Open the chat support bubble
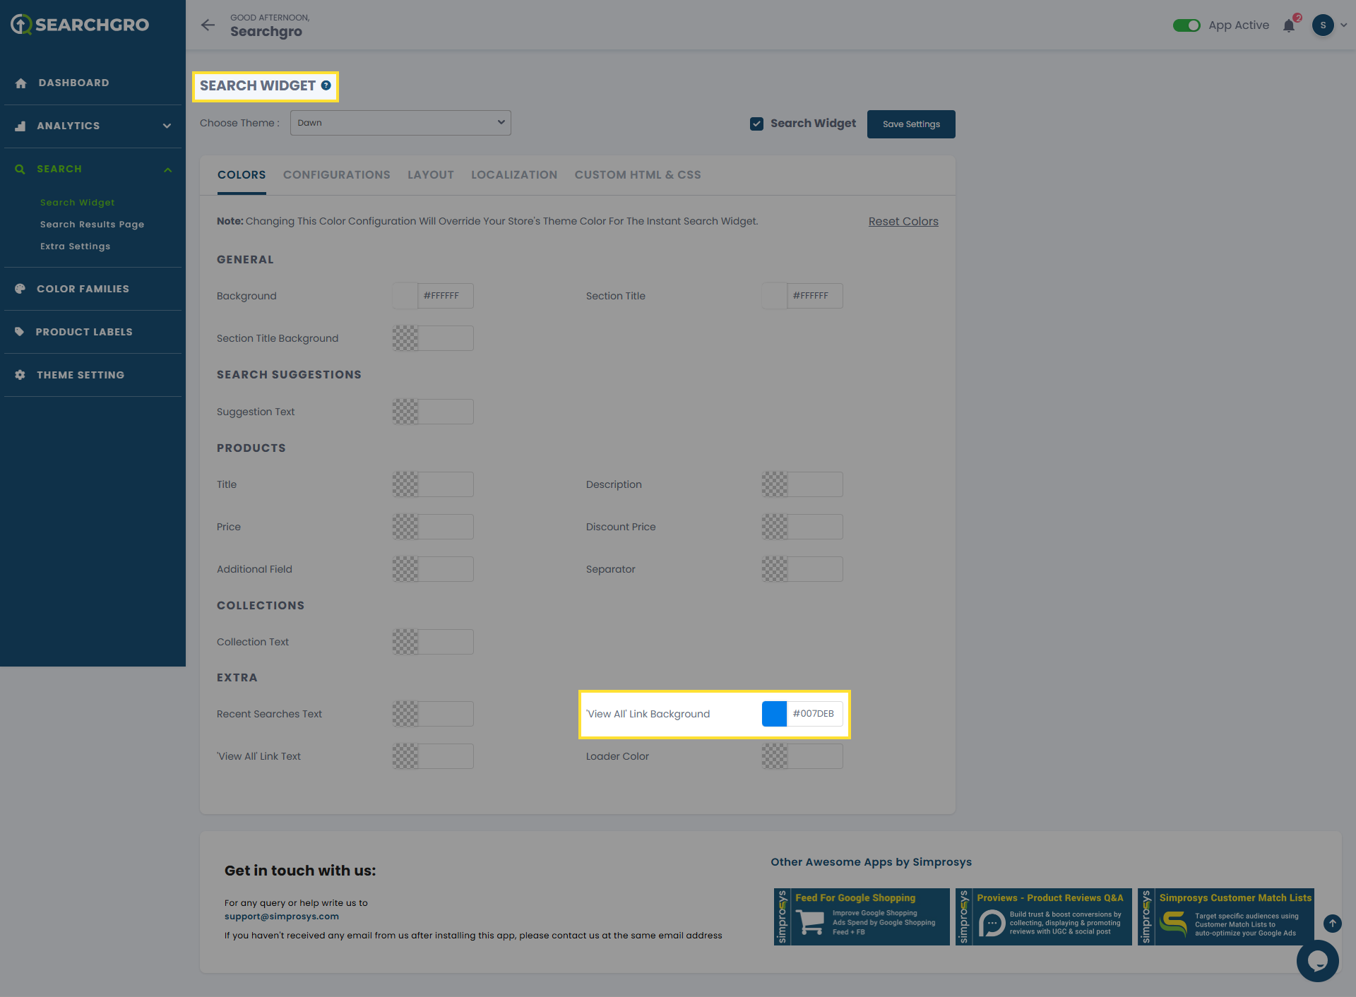 (x=1317, y=960)
